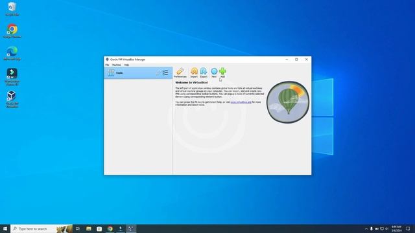The image size is (415, 233).
Task: Follow the www.virtualbox.org link
Action: coord(241,102)
